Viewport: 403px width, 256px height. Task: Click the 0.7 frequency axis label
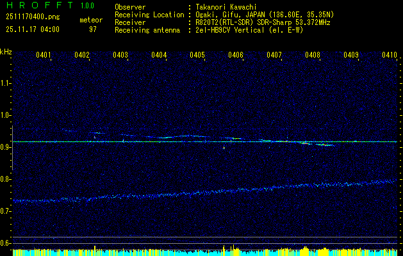(6, 211)
